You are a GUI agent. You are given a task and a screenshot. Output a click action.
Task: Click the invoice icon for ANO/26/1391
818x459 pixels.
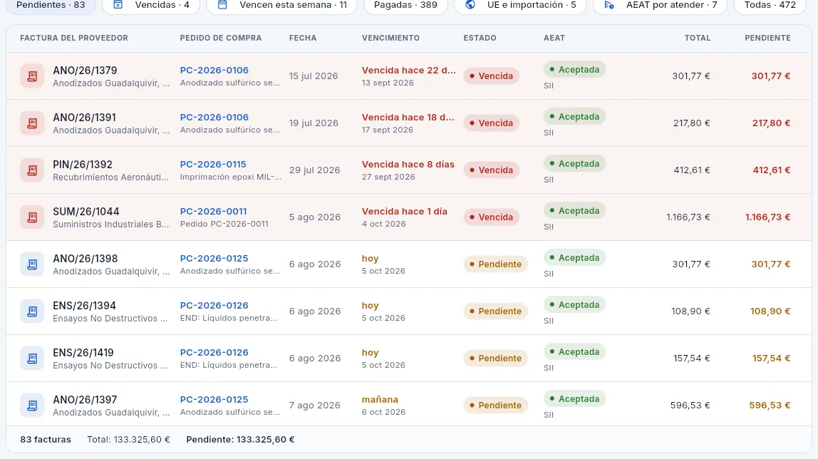click(x=32, y=123)
